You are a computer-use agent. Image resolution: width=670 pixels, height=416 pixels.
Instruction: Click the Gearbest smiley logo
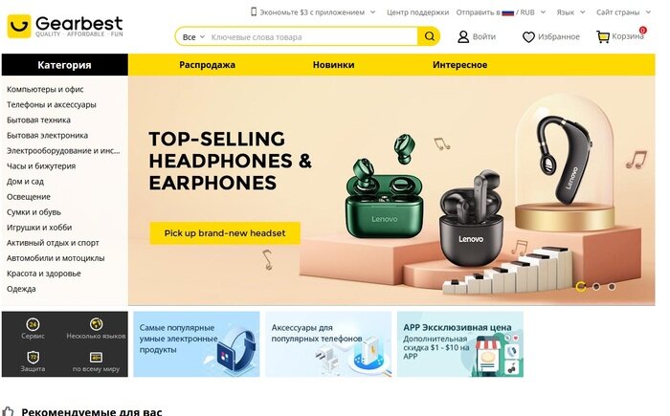click(x=19, y=26)
